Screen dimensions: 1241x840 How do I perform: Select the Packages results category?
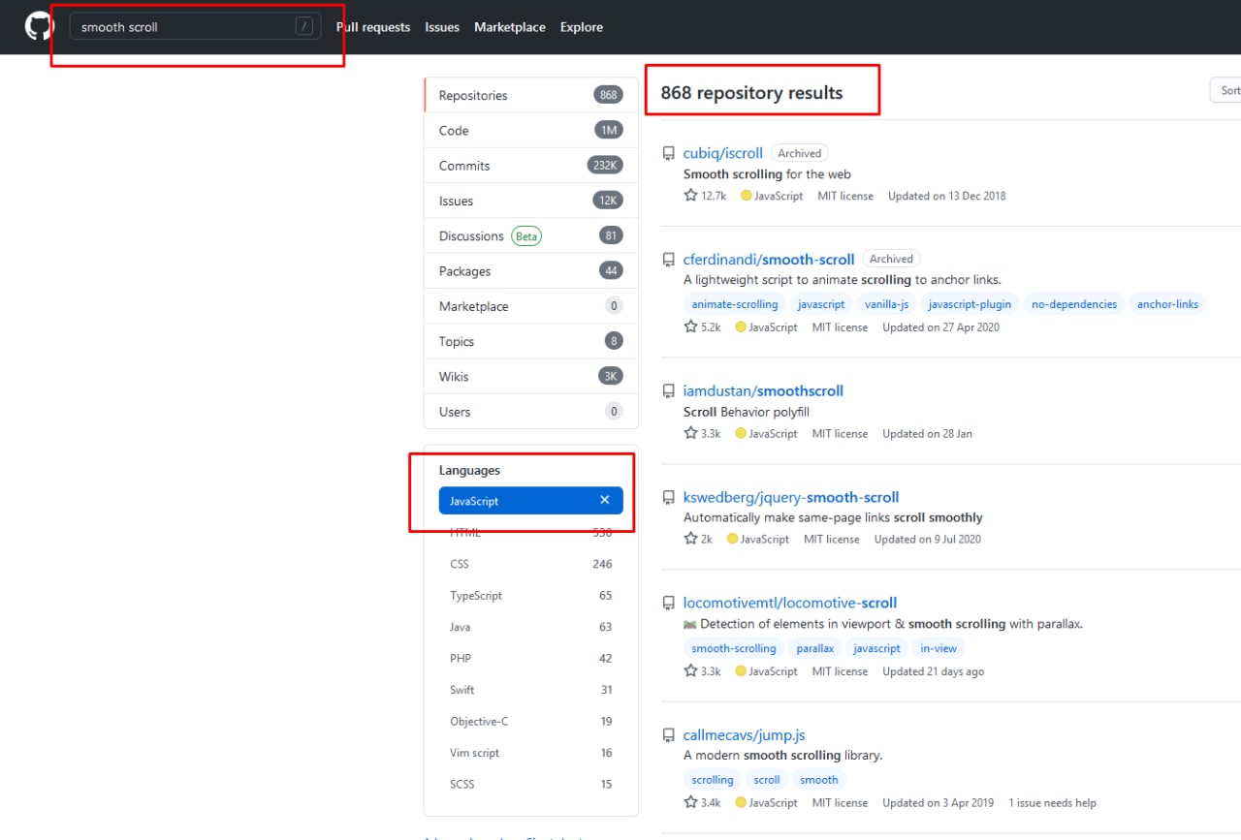pos(531,271)
